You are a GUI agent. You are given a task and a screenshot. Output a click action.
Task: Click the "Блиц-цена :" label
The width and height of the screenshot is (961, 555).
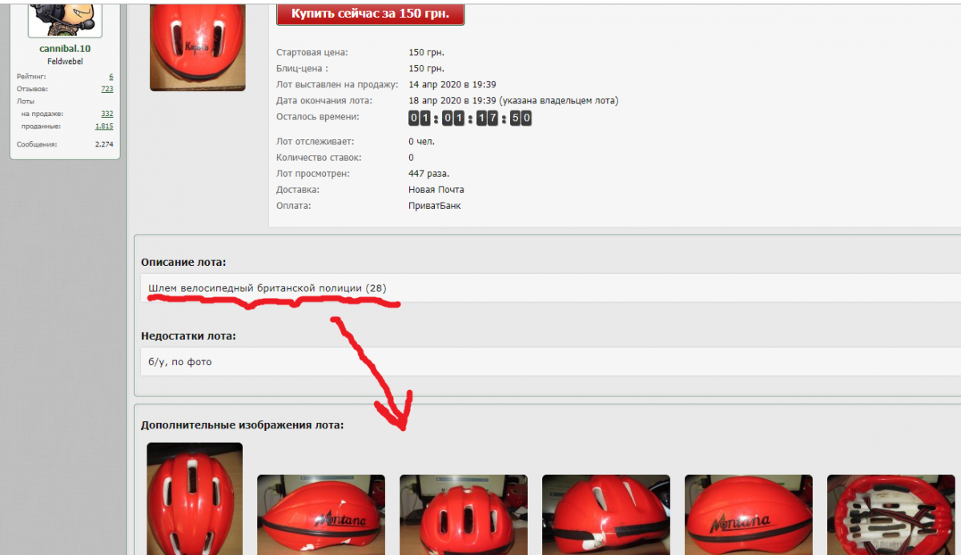[x=304, y=69]
